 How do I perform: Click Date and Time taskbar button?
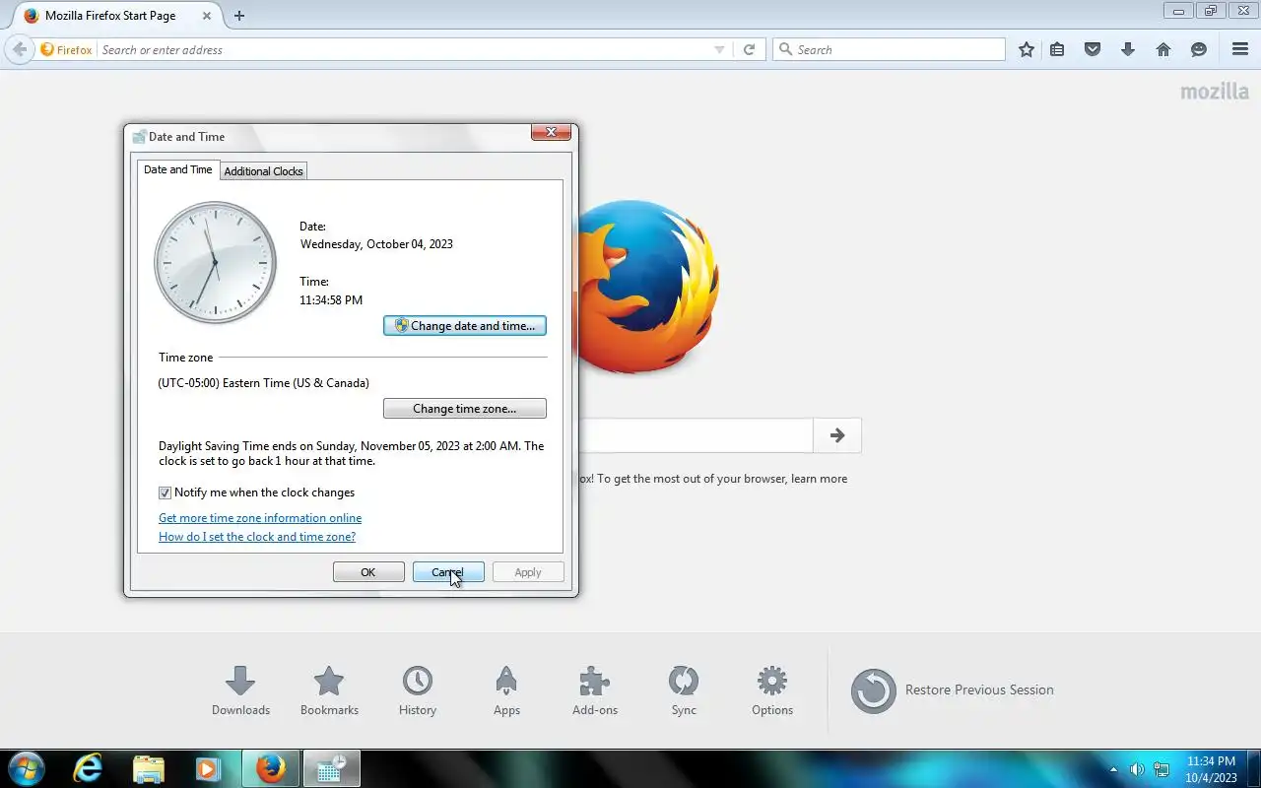(330, 768)
